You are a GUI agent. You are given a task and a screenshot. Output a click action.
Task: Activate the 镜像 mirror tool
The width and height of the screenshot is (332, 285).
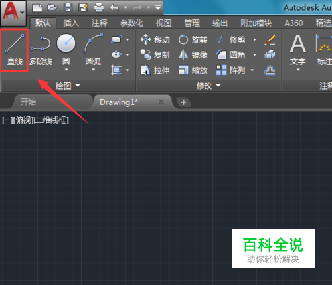(193, 54)
